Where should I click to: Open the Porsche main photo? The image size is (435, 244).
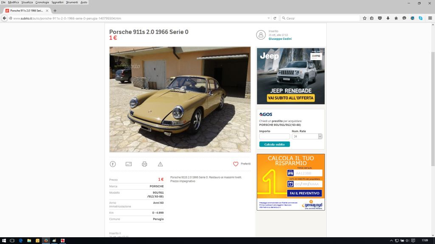click(x=180, y=99)
